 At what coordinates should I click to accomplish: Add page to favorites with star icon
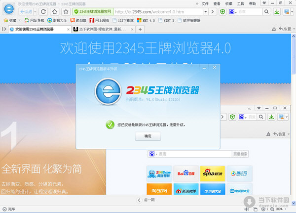66,12
